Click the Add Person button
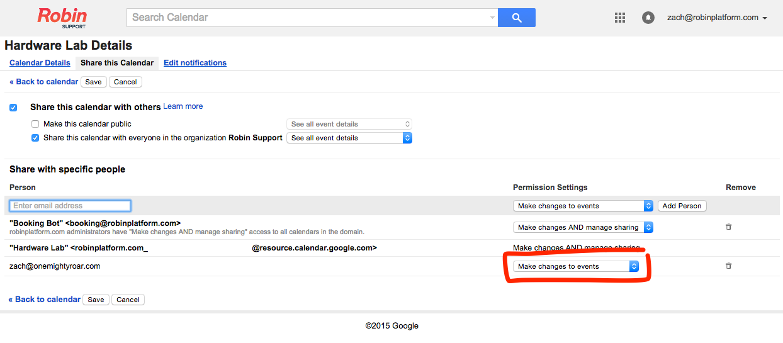783x343 pixels. coord(682,206)
